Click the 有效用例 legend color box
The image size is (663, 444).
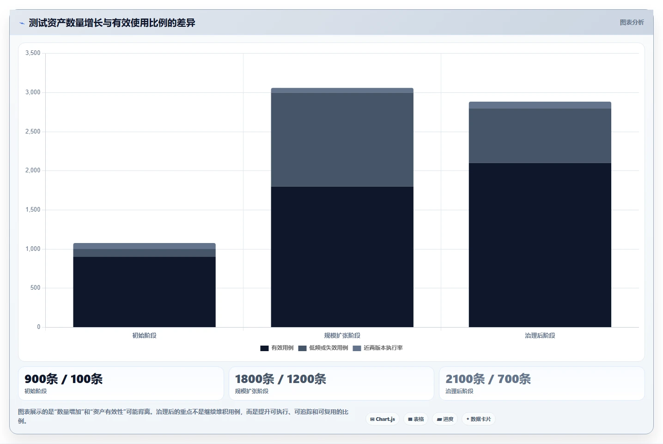[x=264, y=348]
